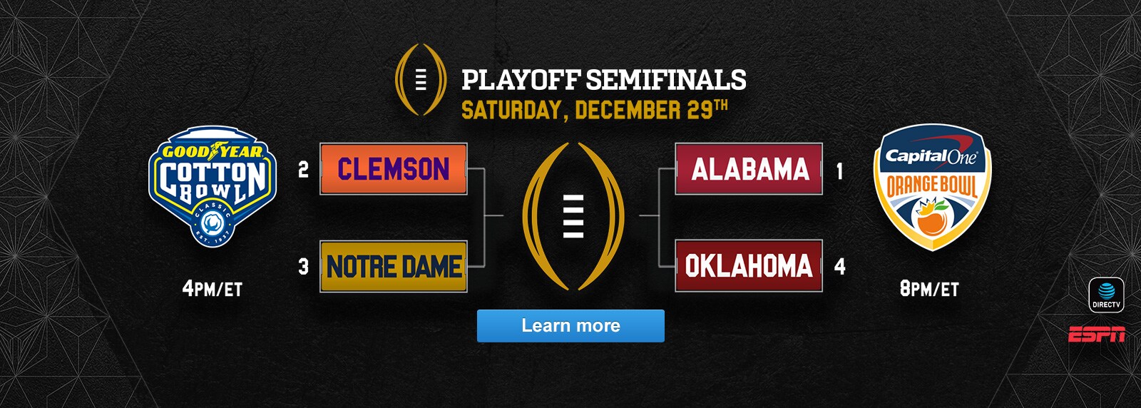Click the small playoff logo beside title
The image size is (1141, 408).
tap(421, 80)
